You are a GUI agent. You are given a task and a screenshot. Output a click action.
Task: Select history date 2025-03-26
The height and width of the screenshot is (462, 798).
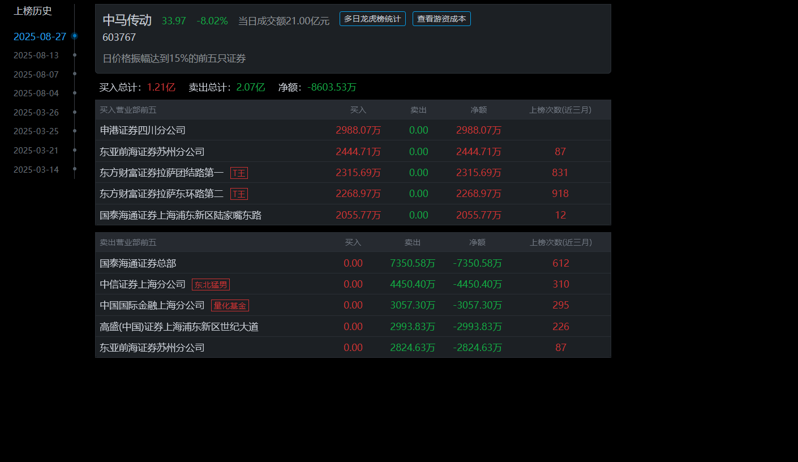(36, 112)
